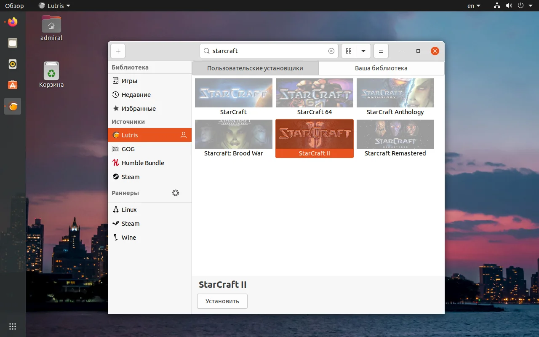Show applications grid in dock
The image size is (539, 337).
pos(13,326)
